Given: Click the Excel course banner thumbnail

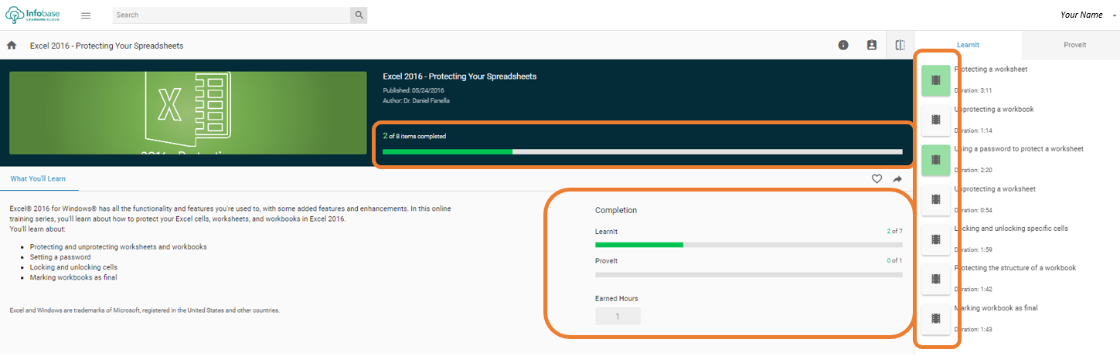Looking at the screenshot, I should [x=188, y=113].
